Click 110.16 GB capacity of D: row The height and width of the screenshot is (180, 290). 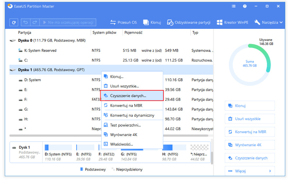(x=174, y=80)
